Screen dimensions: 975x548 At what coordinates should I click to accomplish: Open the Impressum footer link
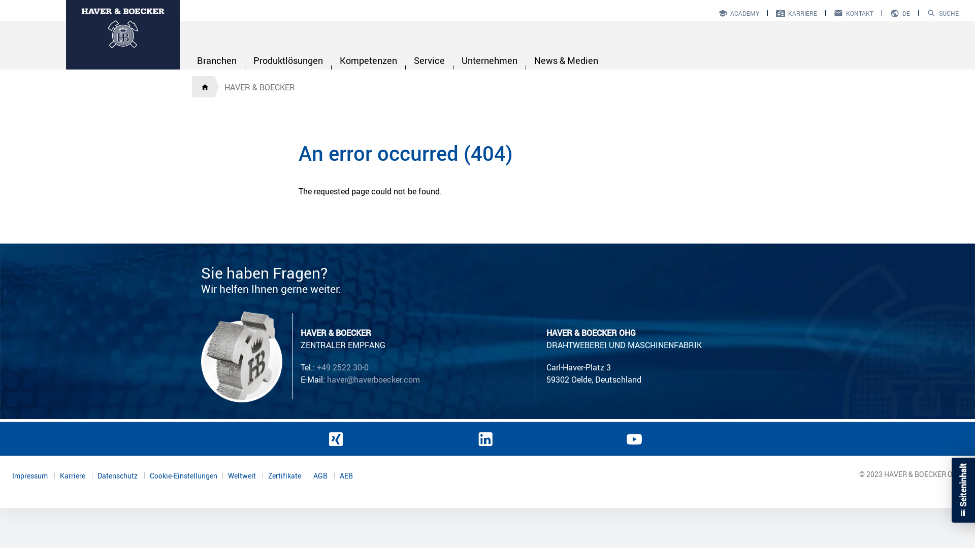[30, 476]
